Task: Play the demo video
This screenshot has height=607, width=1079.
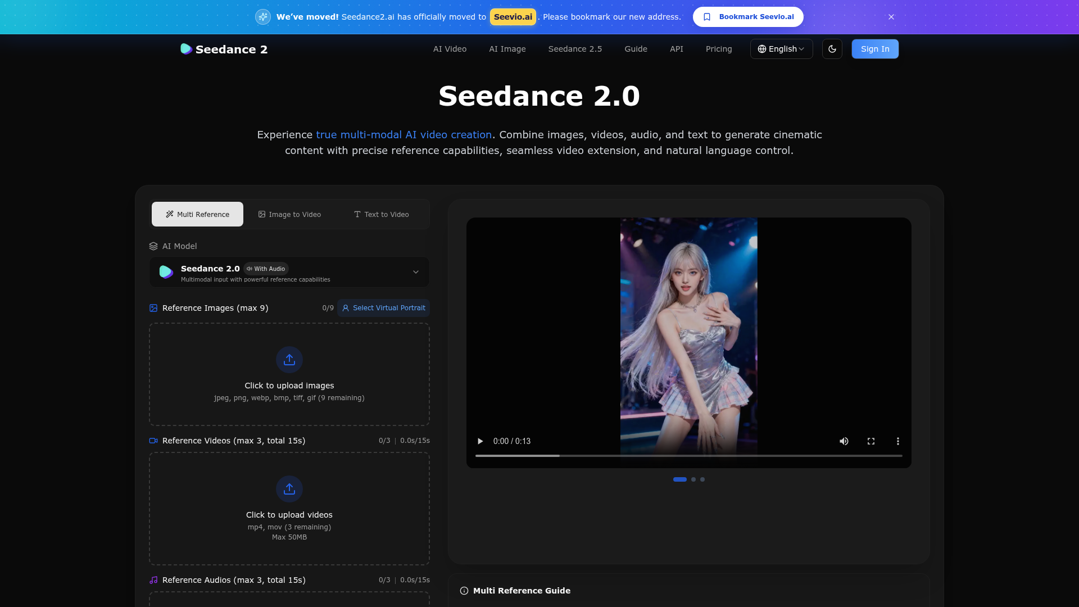Action: 480,441
